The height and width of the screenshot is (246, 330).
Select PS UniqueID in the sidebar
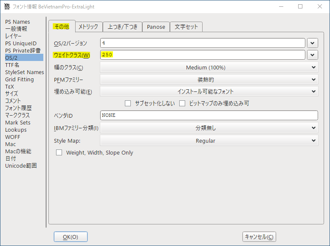coord(21,44)
